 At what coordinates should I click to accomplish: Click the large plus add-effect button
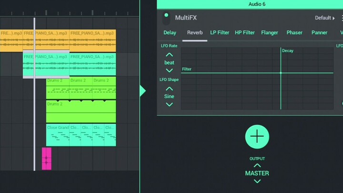(257, 137)
